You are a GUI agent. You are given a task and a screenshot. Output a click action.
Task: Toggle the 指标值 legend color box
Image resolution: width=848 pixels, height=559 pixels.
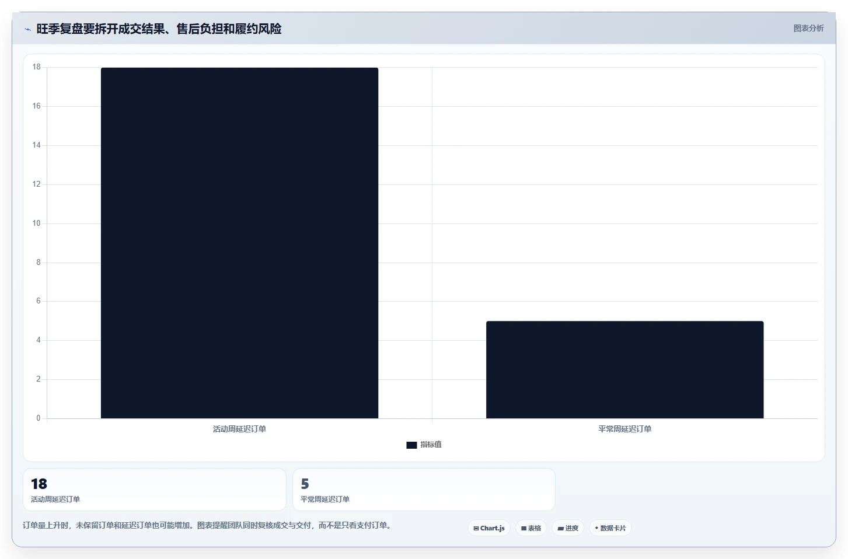pos(411,445)
